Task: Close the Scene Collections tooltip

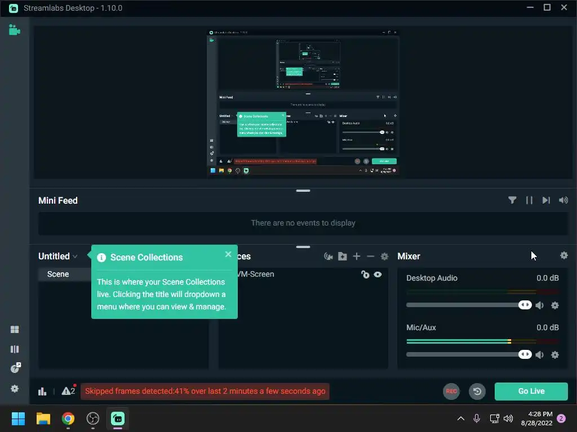Action: [x=228, y=254]
